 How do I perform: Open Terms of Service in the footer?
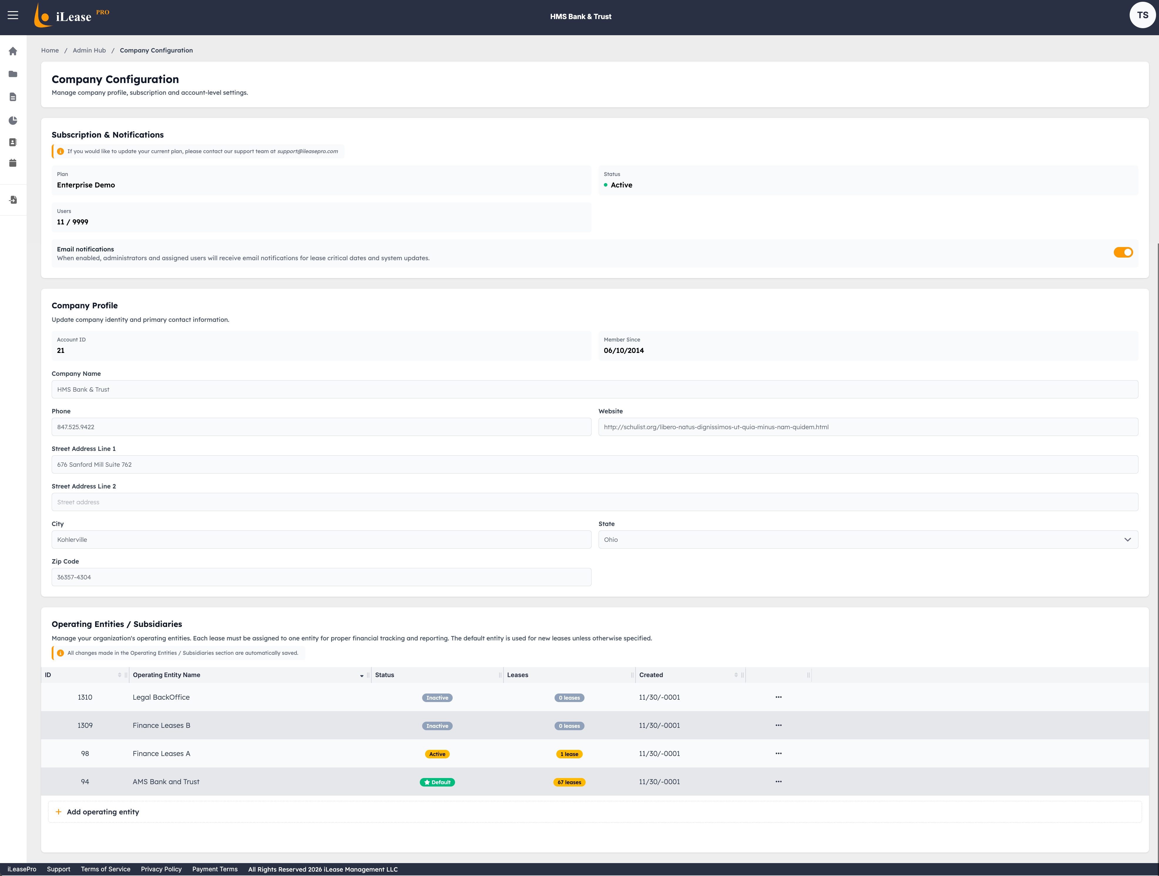(x=105, y=869)
